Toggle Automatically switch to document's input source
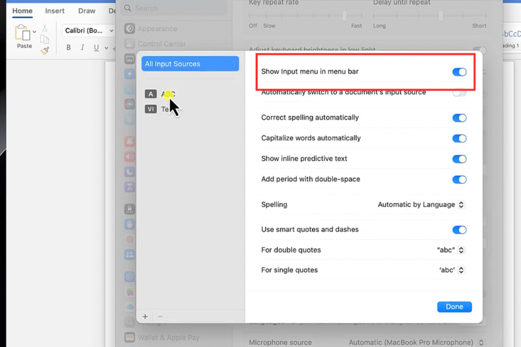 (459, 93)
